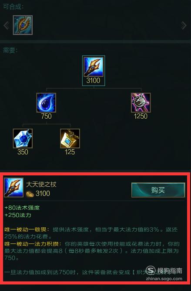
Task: Click the +80法术强度 stat line
Action: point(22,208)
